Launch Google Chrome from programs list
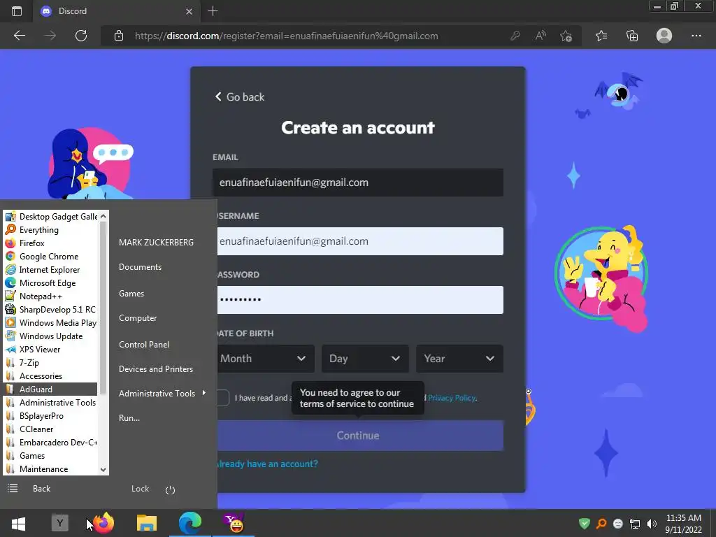The height and width of the screenshot is (537, 716). coord(50,256)
